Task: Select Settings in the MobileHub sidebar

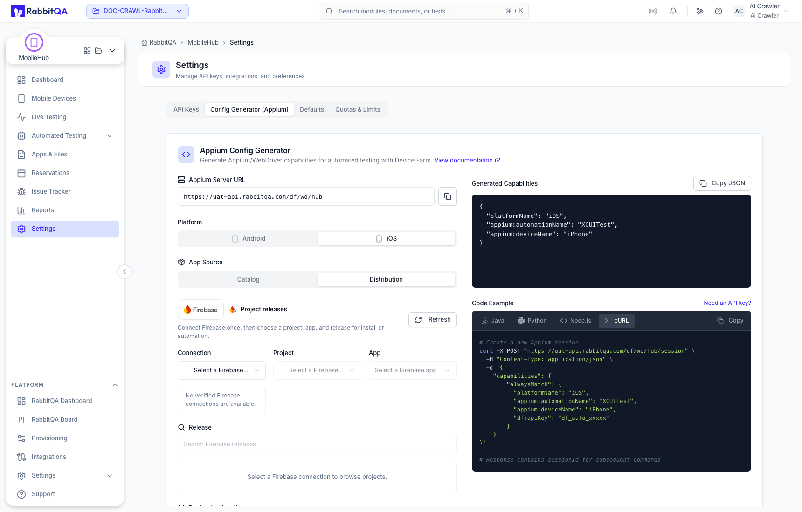Action: click(x=65, y=229)
